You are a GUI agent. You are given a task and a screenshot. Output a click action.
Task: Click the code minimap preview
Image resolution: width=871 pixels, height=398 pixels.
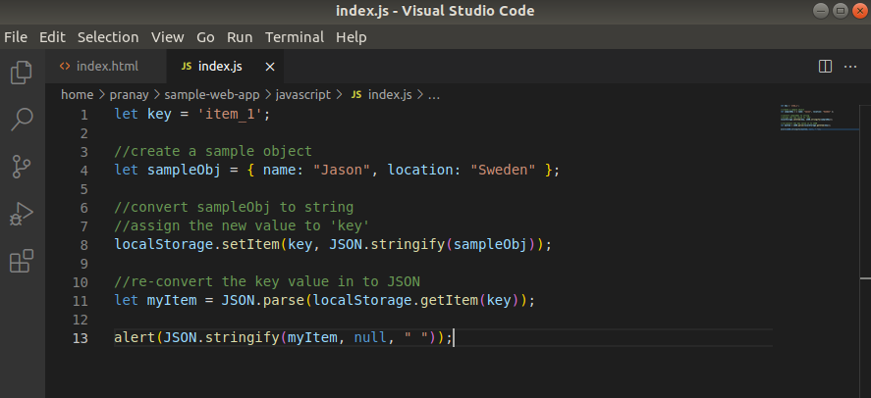click(806, 118)
